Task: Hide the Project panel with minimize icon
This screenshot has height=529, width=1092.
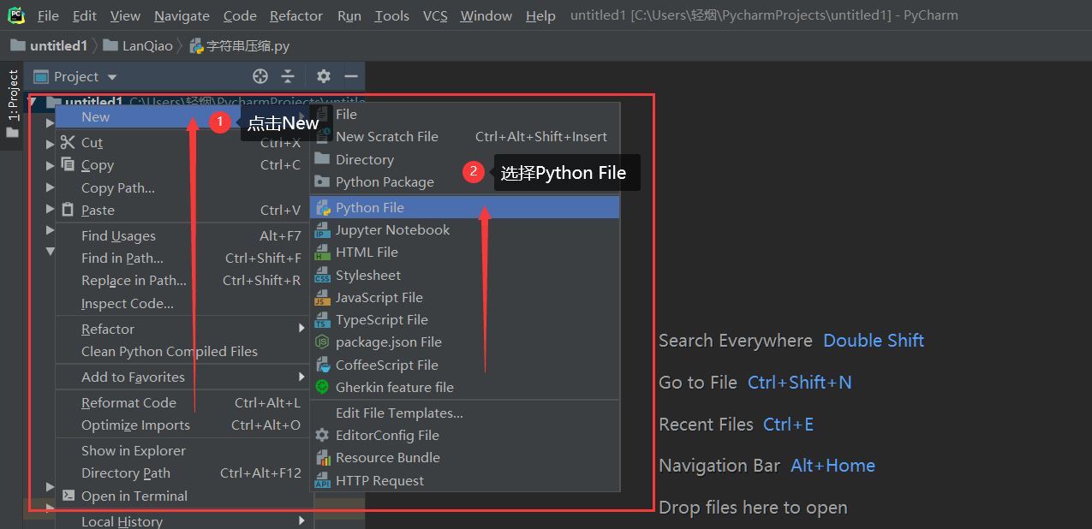Action: (350, 76)
